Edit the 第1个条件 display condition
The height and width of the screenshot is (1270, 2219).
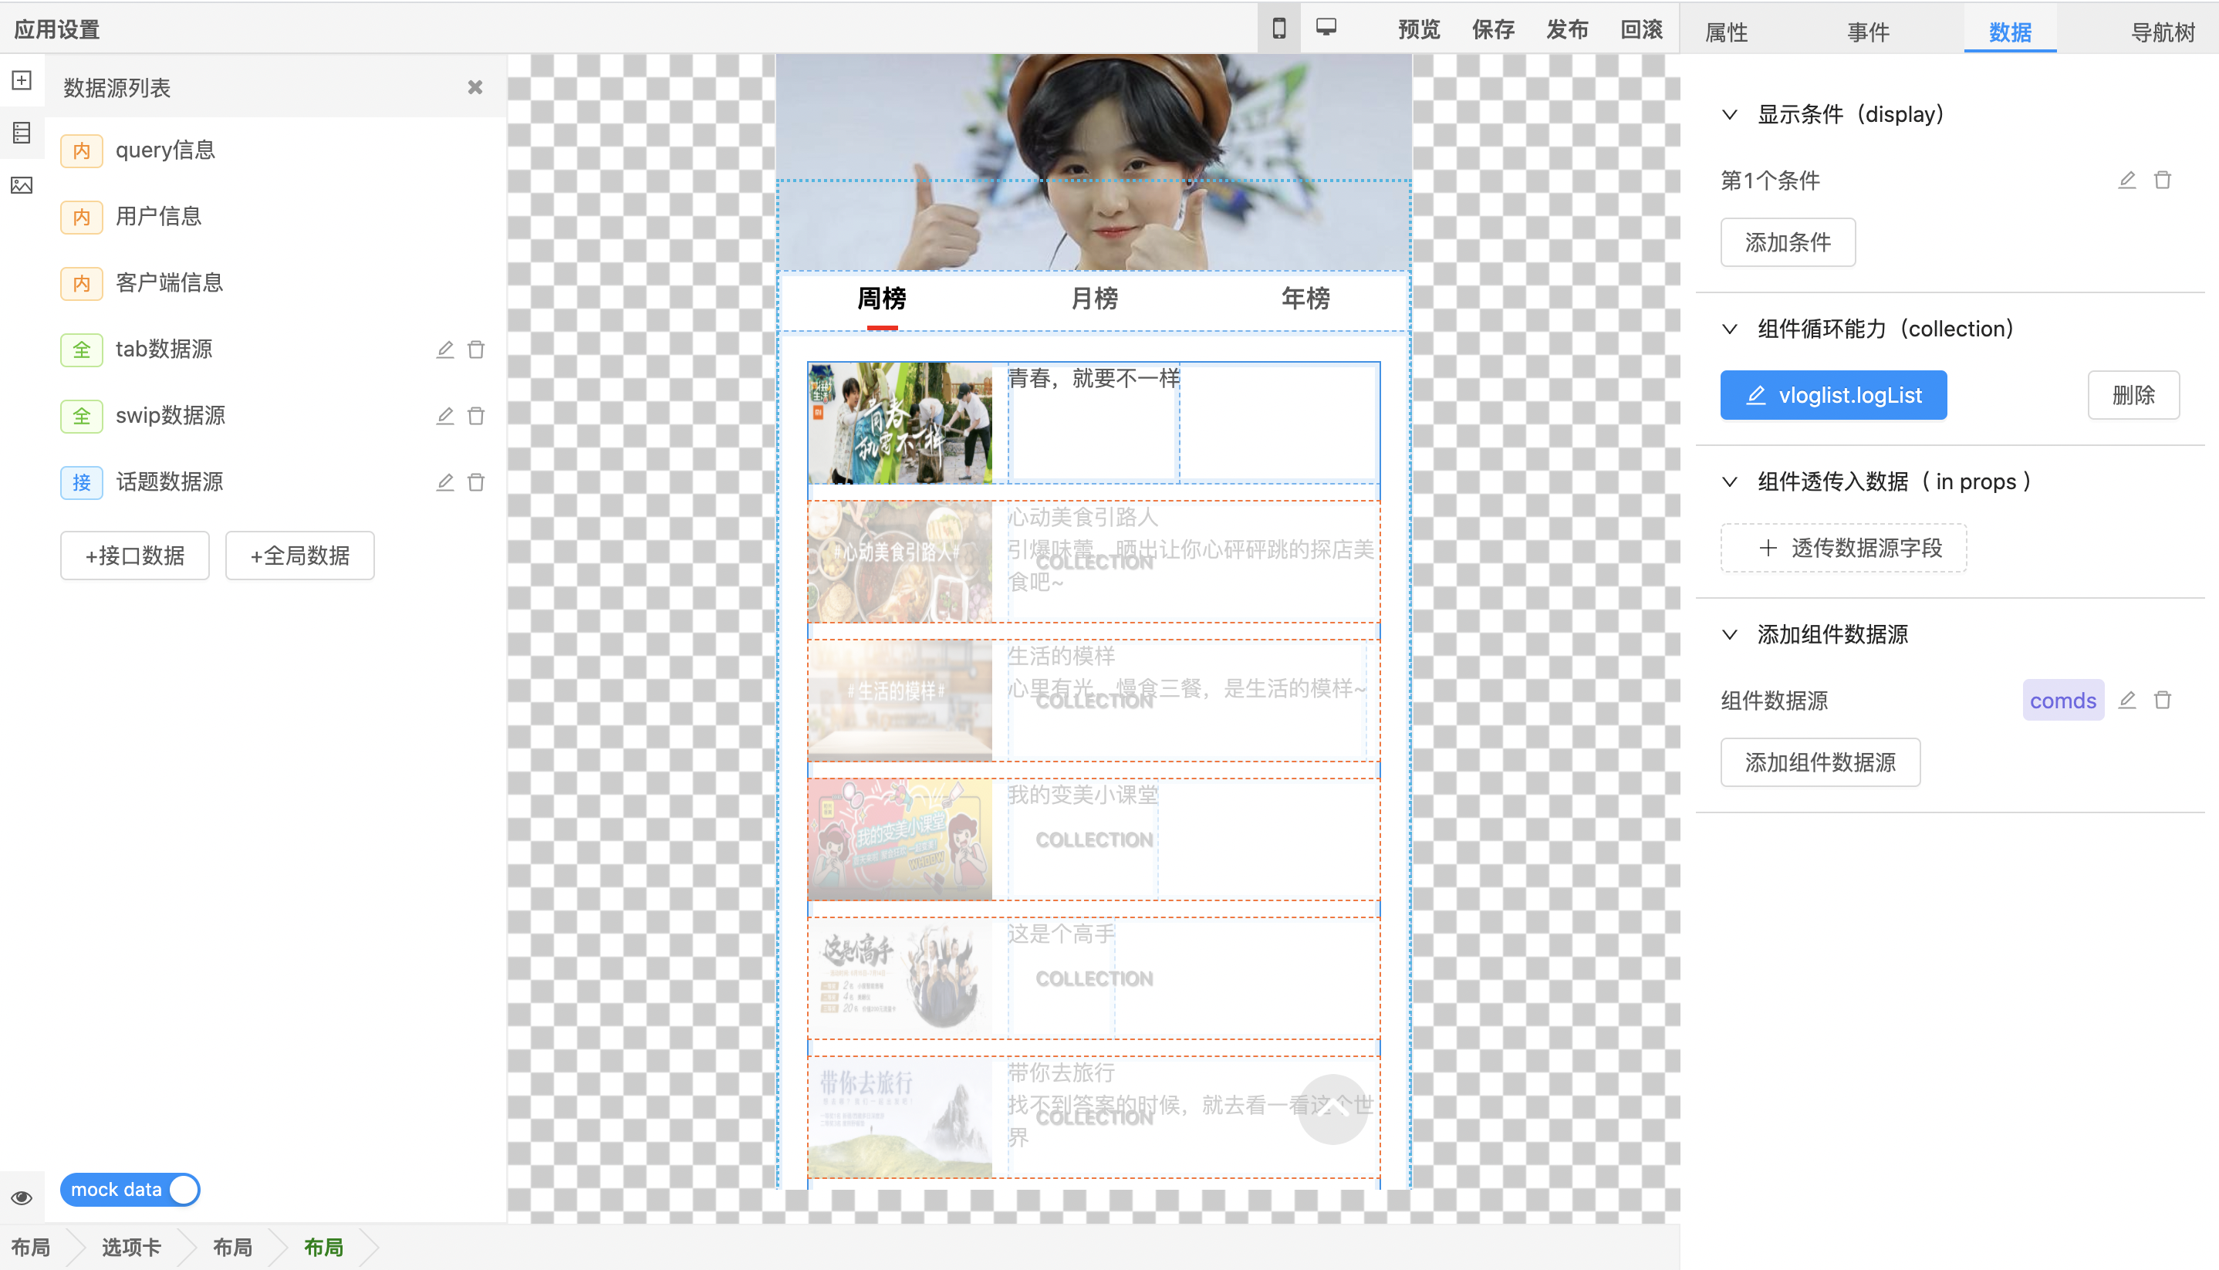pos(2127,181)
